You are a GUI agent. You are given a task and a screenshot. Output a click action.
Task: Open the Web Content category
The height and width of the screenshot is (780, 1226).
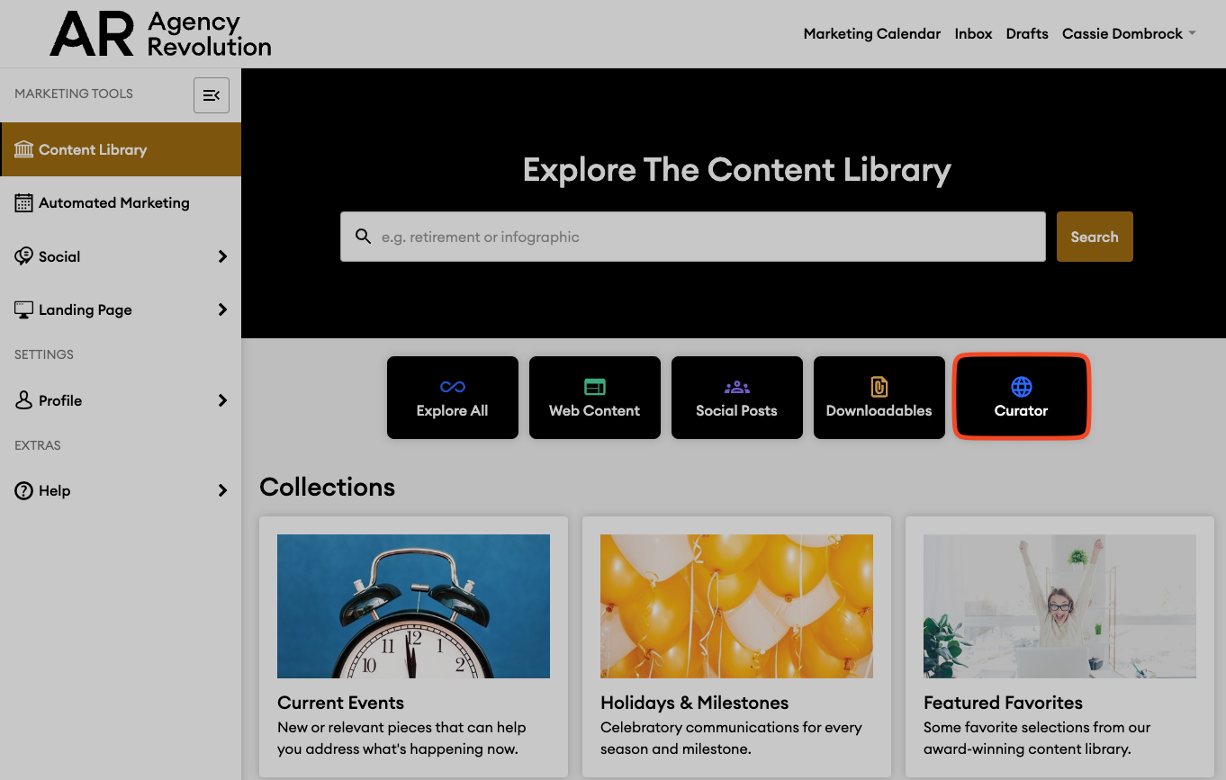click(x=595, y=398)
